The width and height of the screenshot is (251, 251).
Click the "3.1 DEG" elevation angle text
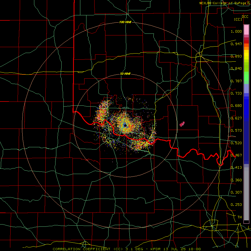[134, 249]
